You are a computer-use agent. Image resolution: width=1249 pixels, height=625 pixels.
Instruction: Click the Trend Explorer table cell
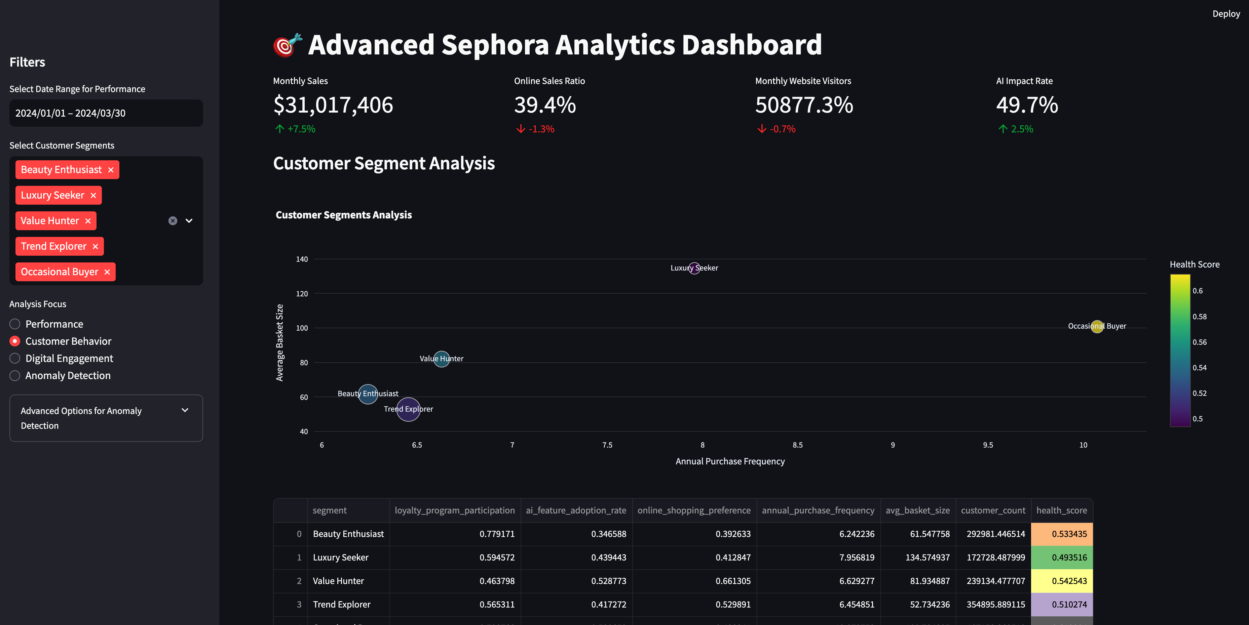[349, 605]
